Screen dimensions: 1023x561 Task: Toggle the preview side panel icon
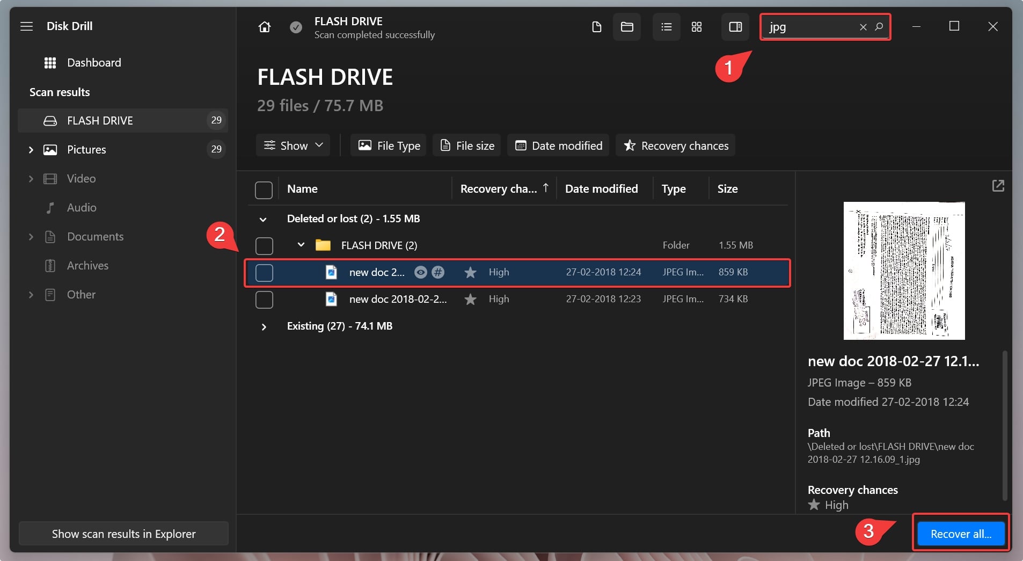(735, 27)
